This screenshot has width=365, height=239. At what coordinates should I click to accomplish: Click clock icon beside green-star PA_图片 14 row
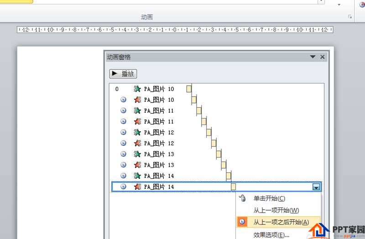[123, 176]
